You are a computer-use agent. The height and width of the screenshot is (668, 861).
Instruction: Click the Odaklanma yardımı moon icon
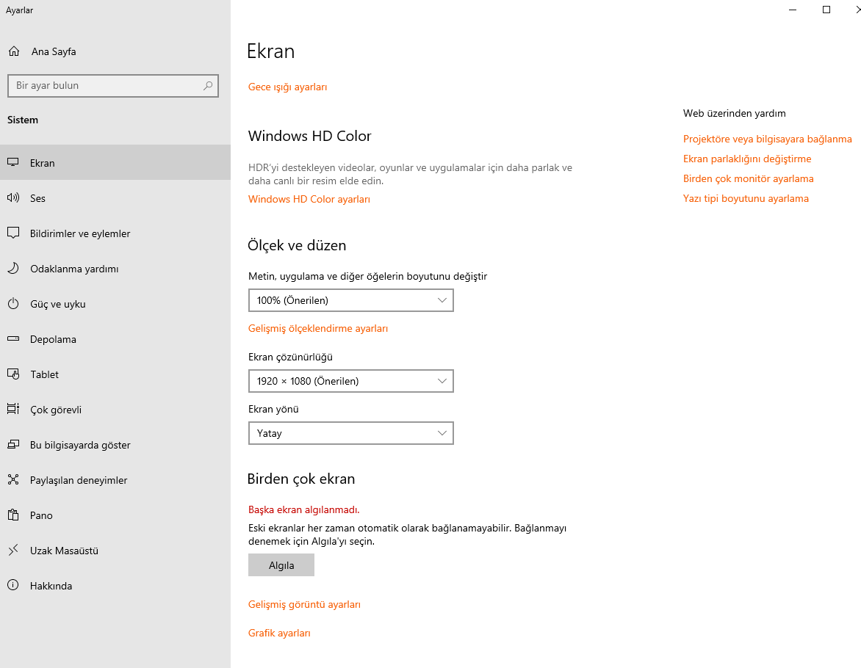(x=13, y=269)
